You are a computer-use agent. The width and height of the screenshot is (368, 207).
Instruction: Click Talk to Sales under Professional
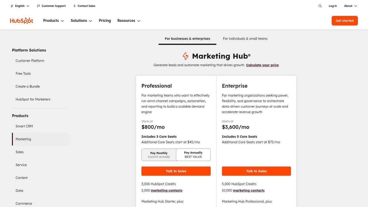click(176, 171)
